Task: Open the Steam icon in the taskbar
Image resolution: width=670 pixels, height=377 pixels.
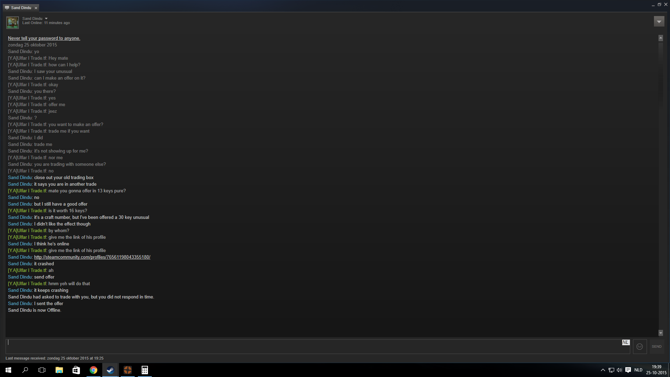Action: [x=111, y=370]
